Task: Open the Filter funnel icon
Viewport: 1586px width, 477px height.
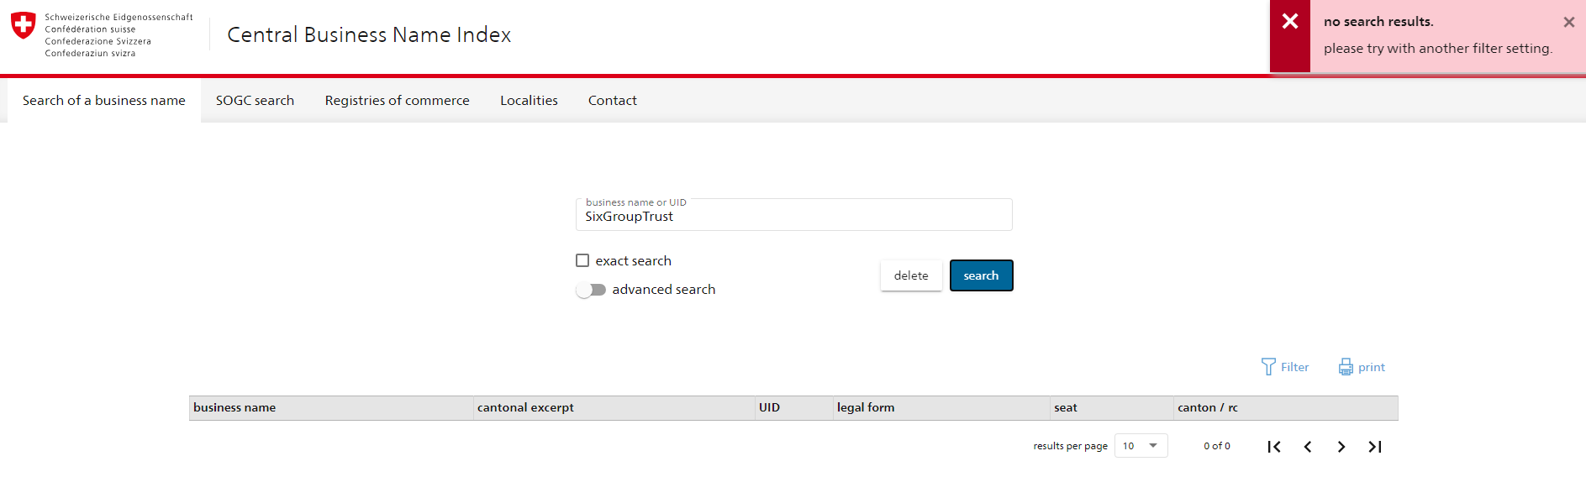Action: click(x=1268, y=367)
